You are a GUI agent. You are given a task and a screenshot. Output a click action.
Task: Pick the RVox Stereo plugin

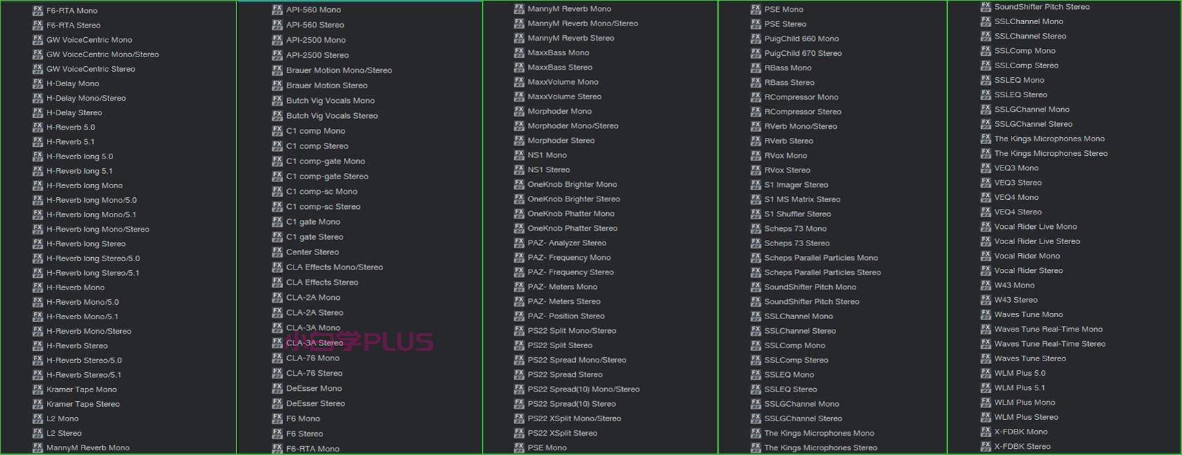pyautogui.click(x=787, y=170)
